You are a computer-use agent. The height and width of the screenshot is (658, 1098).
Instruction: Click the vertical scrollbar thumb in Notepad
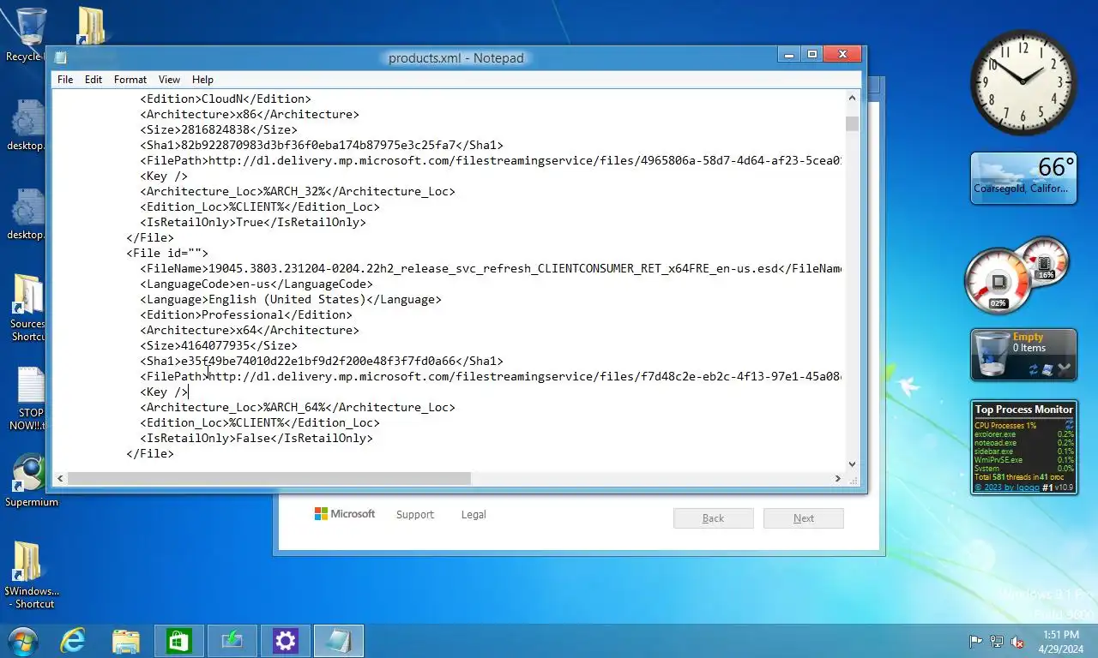pos(852,124)
